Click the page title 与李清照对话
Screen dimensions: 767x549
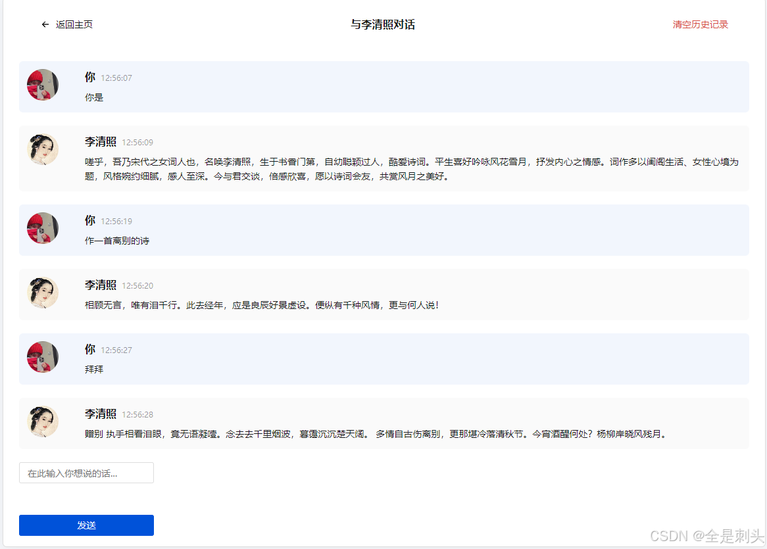coord(383,24)
